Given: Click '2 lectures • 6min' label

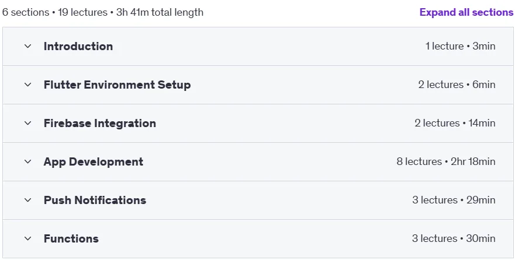Looking at the screenshot, I should pyautogui.click(x=457, y=85).
